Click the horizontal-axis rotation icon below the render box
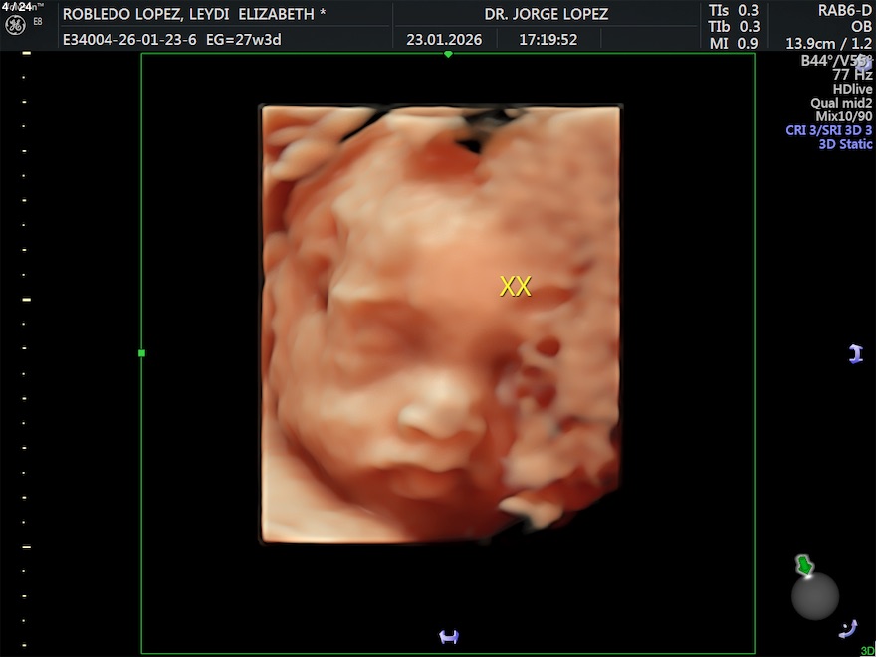This screenshot has width=876, height=657. coord(449,637)
